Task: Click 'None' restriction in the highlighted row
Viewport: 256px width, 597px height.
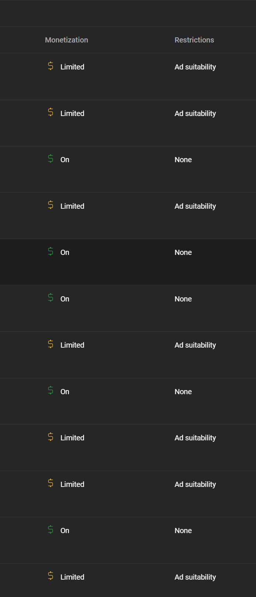Action: [x=183, y=252]
